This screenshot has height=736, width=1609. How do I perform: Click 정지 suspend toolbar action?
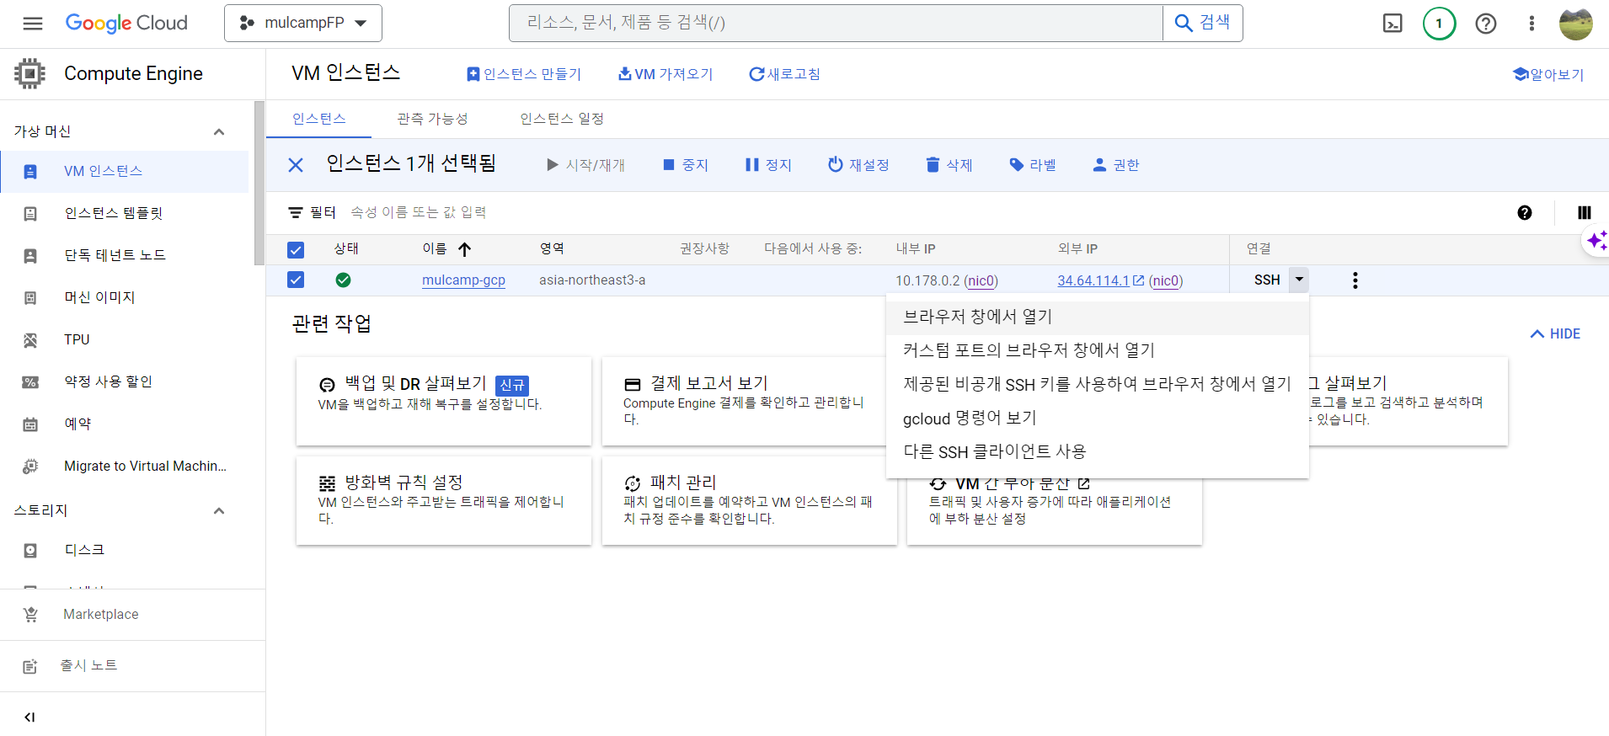(768, 165)
